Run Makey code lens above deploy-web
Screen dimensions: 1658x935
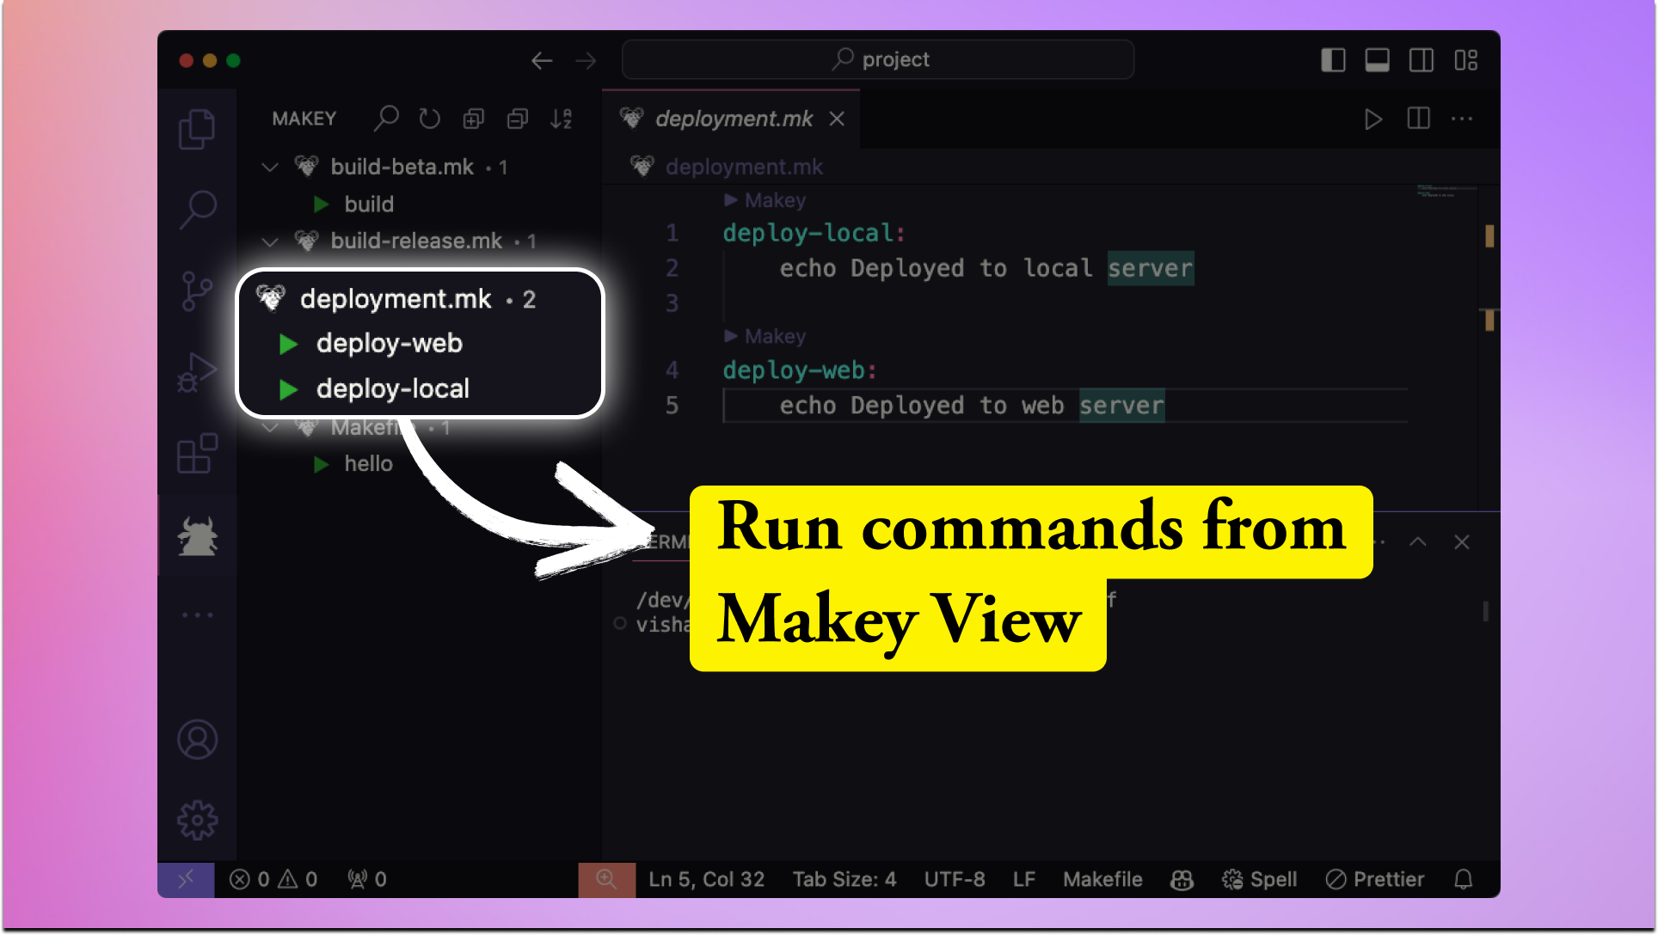click(765, 336)
